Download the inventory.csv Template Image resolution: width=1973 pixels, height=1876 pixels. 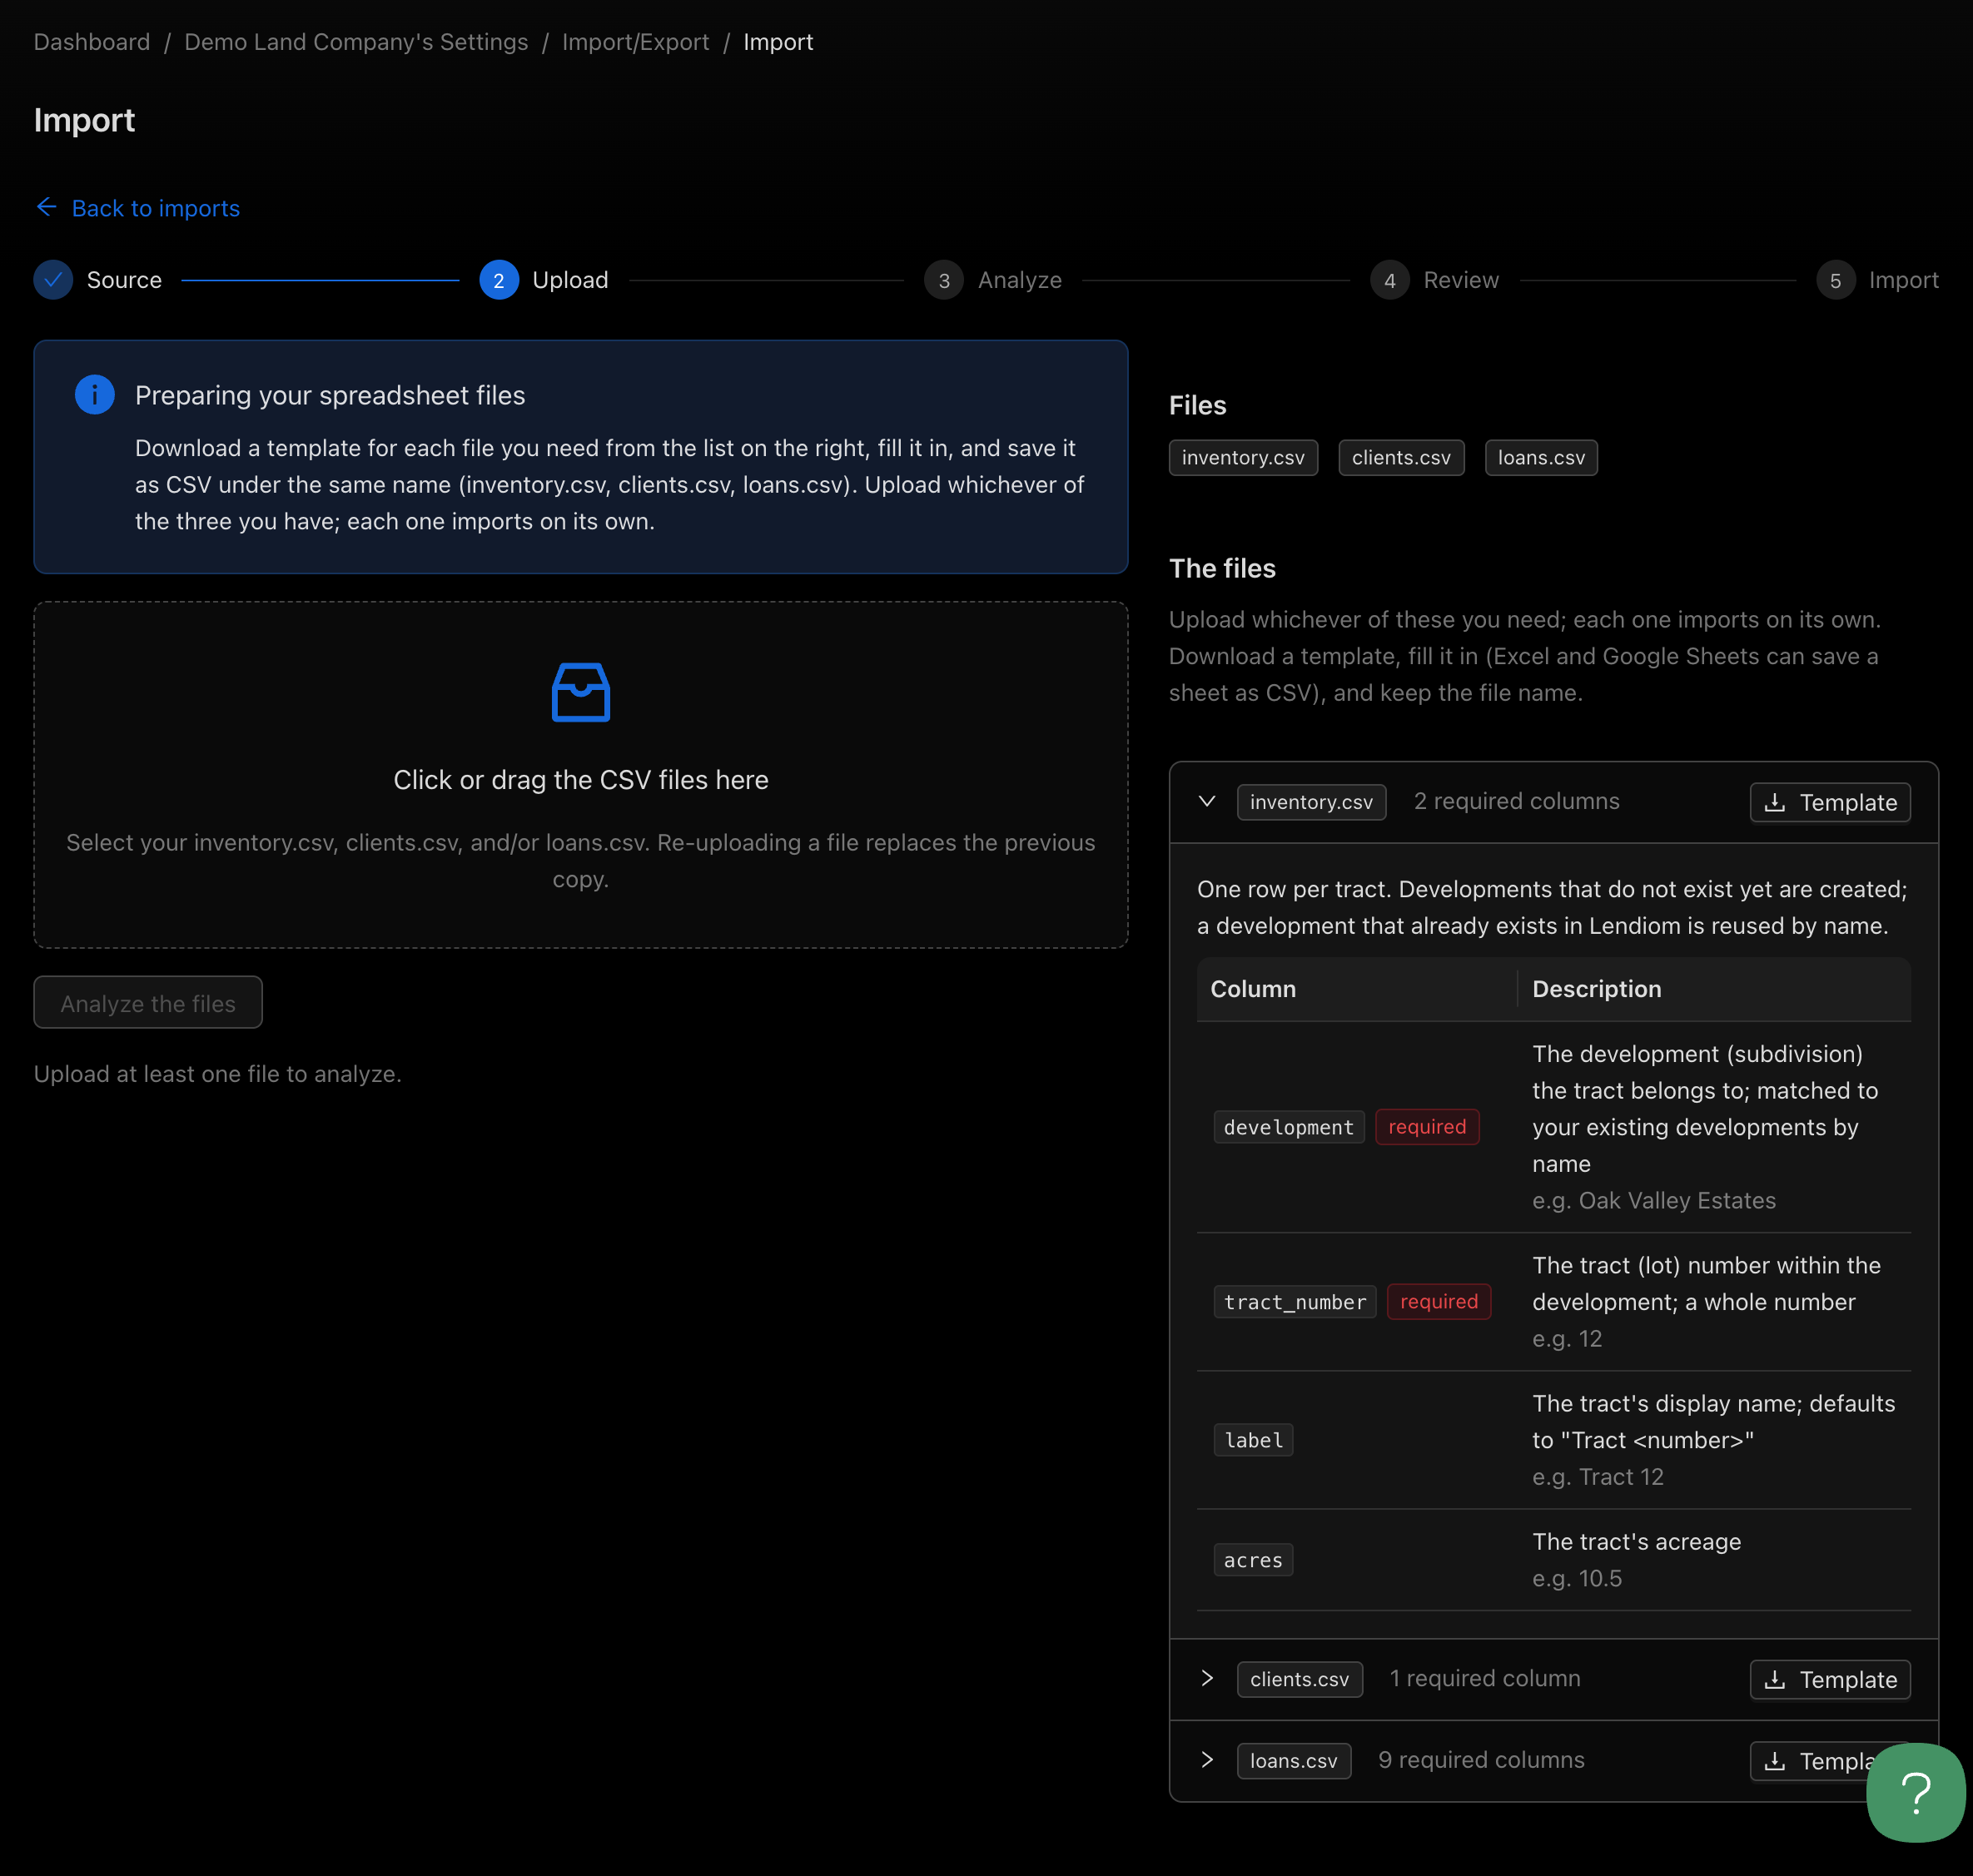click(1830, 802)
